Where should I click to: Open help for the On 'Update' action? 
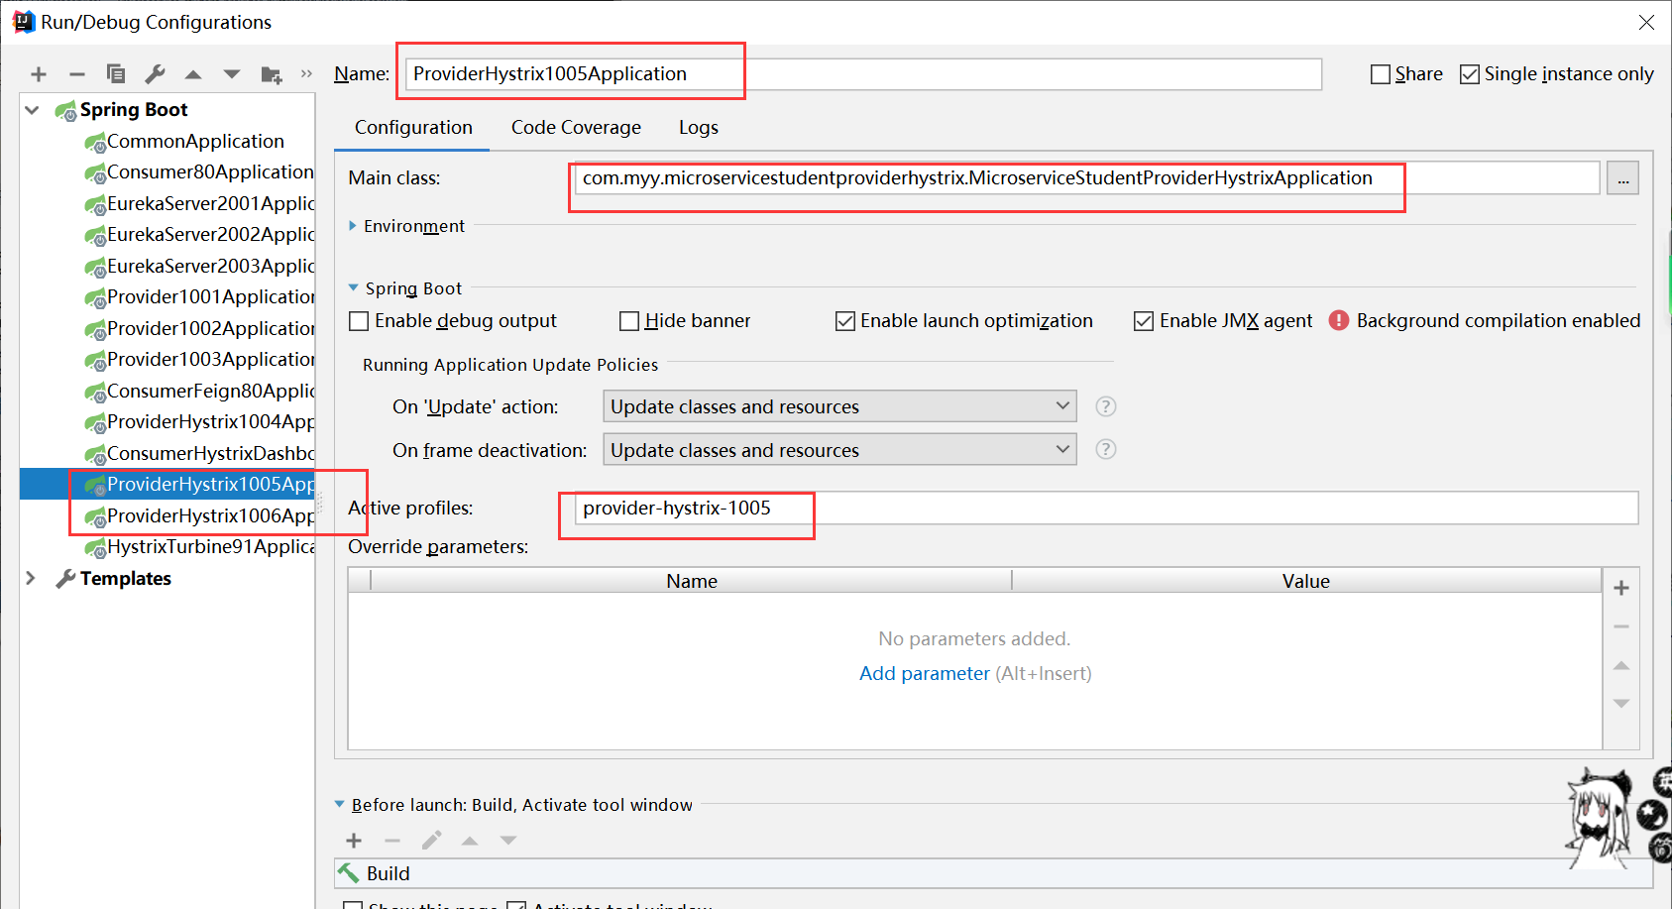[1106, 406]
